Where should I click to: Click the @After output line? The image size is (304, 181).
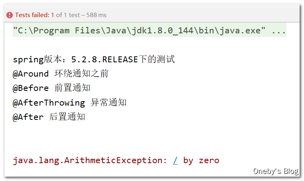point(49,117)
